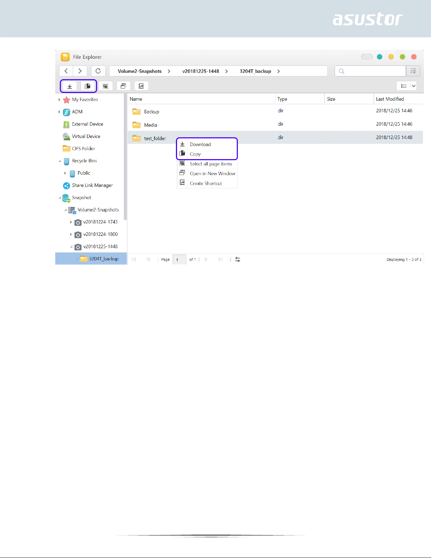Click the Select all page items toolbar icon
Image resolution: width=431 pixels, height=558 pixels.
pyautogui.click(x=105, y=86)
